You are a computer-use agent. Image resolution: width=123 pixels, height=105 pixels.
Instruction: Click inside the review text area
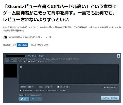pyautogui.click(x=69, y=74)
